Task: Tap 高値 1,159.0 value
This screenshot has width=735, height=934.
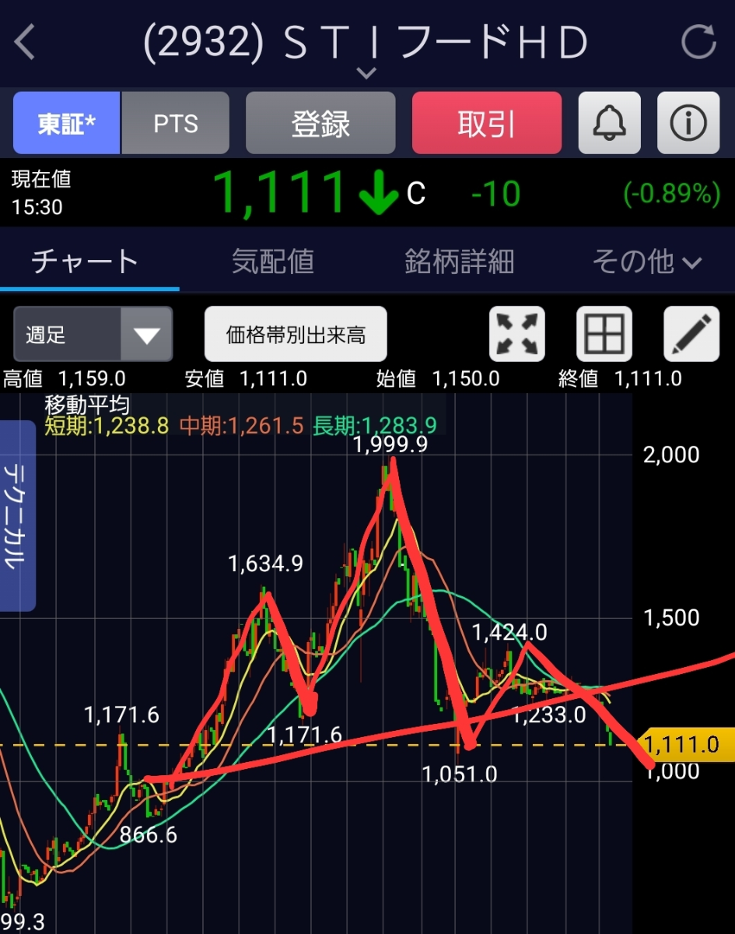Action: 65,379
